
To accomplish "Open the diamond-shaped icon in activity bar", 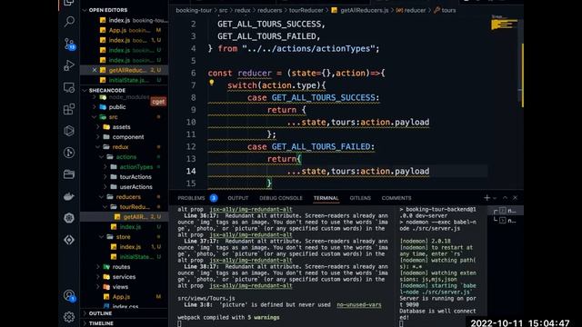I will [x=69, y=240].
